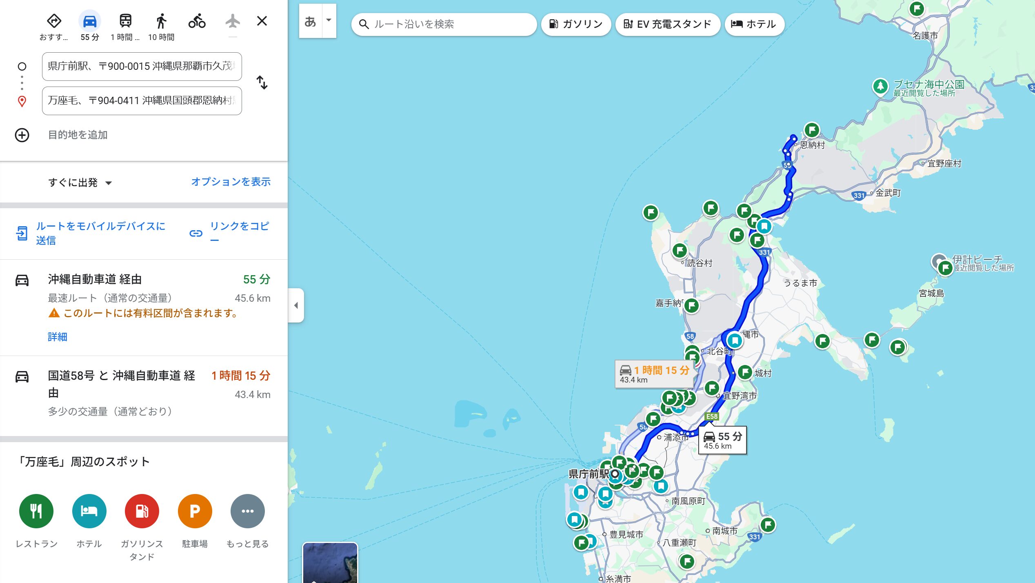
Task: Expand the input method dropdown arrow
Action: coord(329,20)
